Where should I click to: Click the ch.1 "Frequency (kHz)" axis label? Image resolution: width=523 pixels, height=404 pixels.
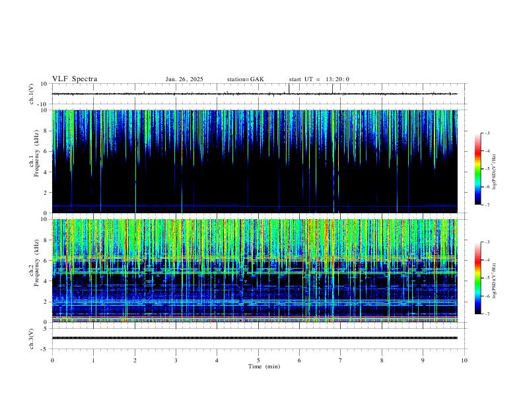(37, 153)
